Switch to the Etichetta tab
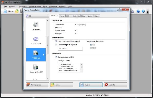Image resolution: width=153 pixels, height=98 pixels. [x=76, y=16]
